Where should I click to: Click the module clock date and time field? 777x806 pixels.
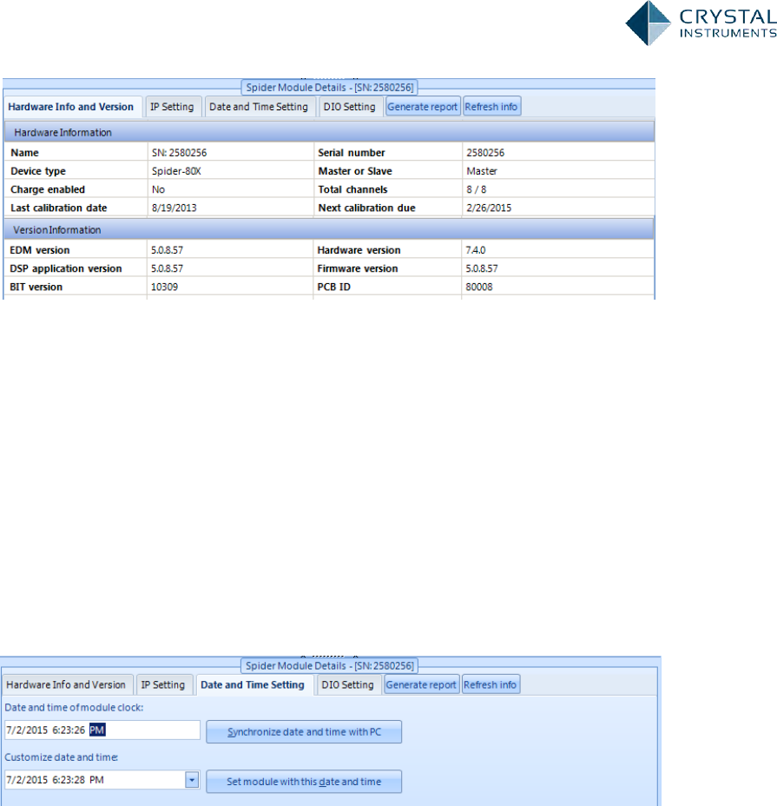tap(102, 730)
